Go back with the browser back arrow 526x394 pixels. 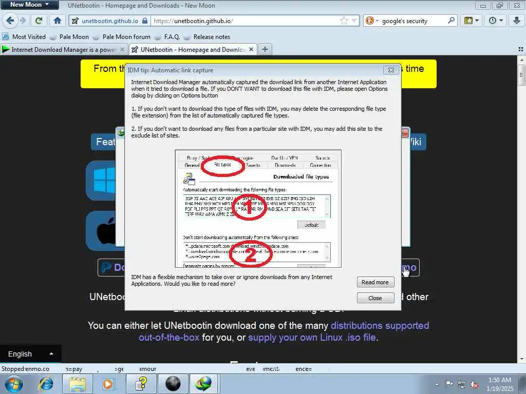pos(10,21)
